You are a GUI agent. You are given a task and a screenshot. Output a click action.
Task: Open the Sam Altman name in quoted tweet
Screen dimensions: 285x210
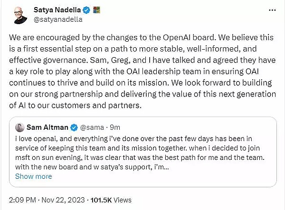48,127
